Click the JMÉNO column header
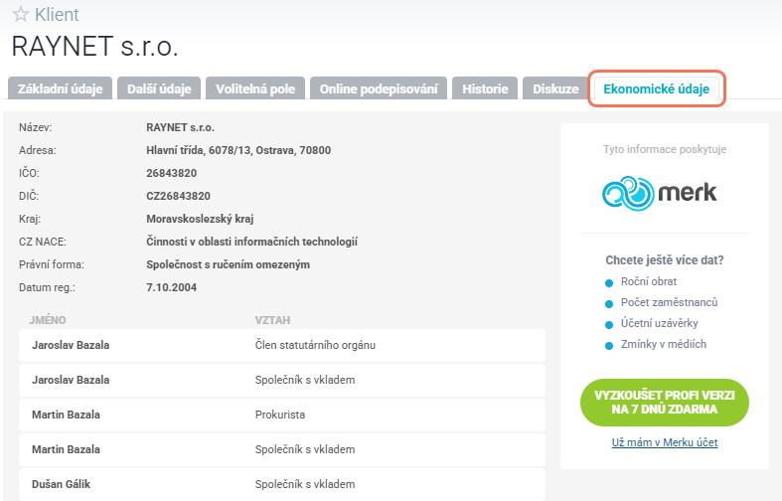 point(48,320)
